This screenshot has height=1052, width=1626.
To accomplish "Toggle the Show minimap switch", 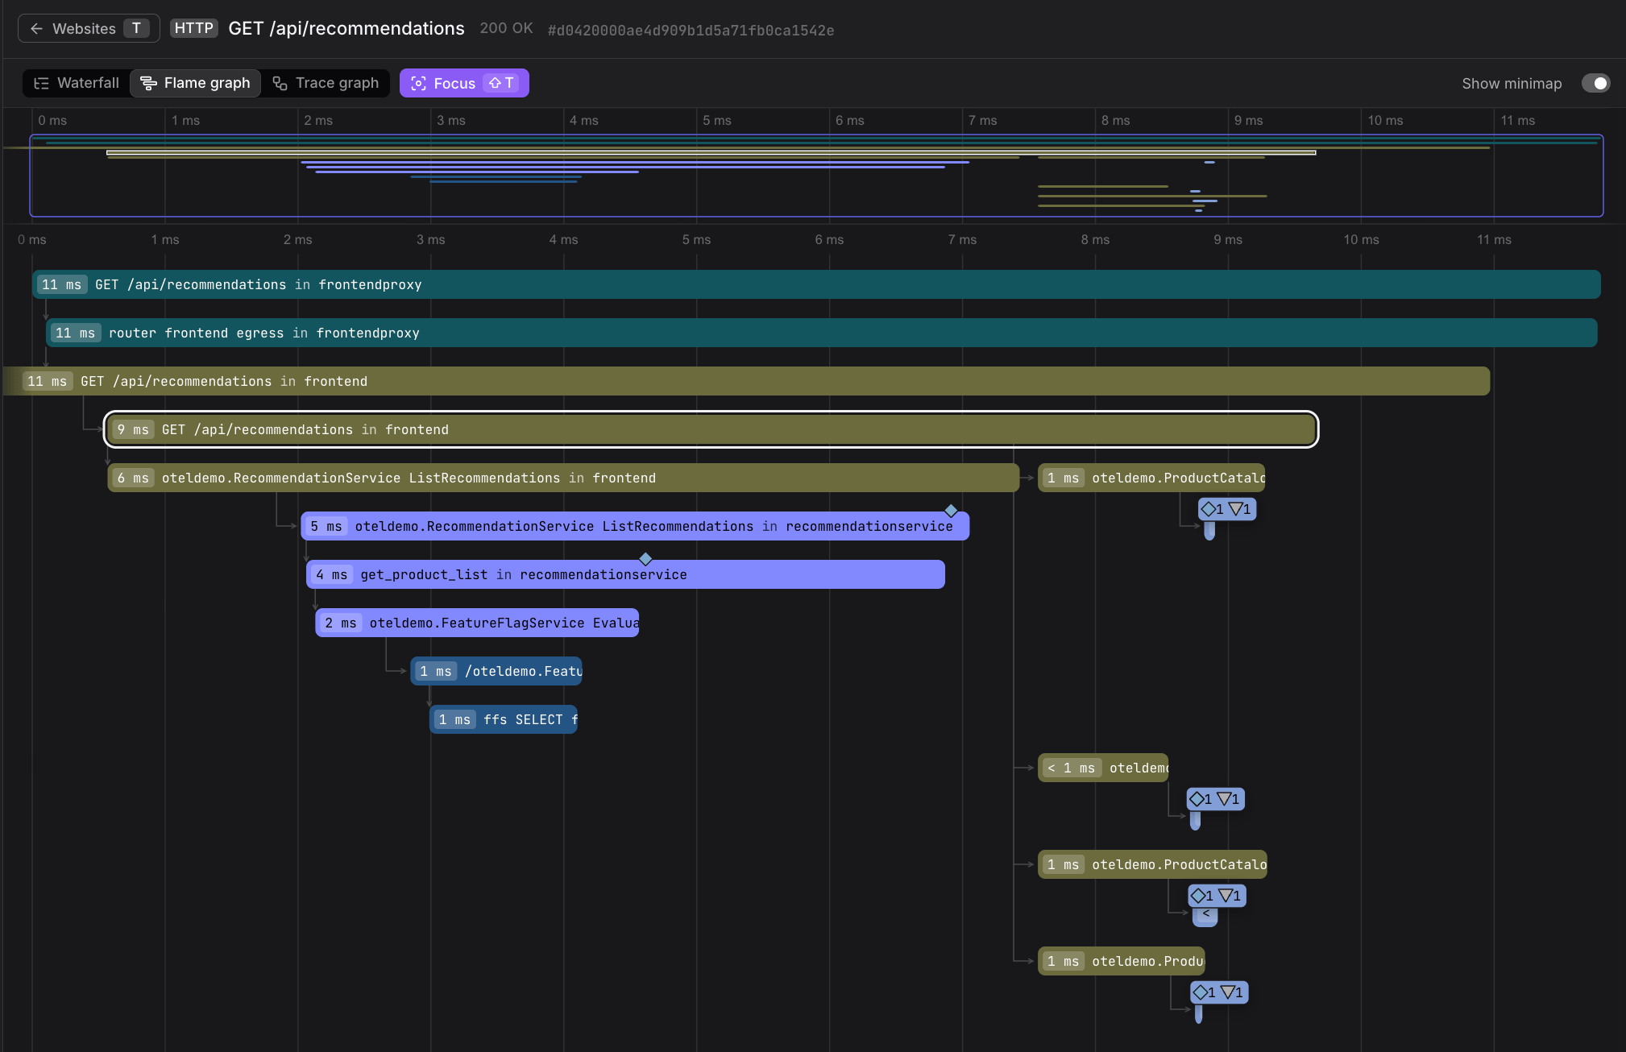I will tap(1595, 83).
